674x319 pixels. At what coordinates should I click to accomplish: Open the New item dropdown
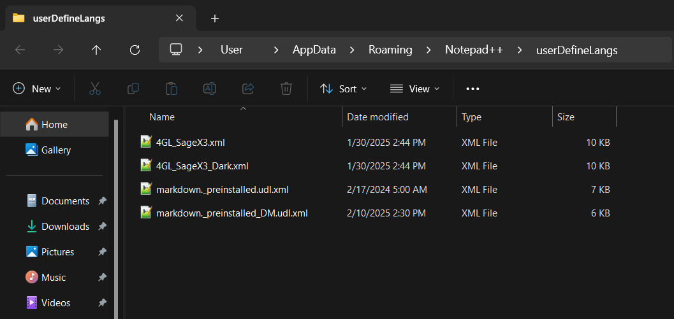[x=37, y=89]
